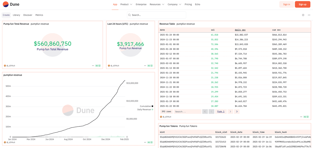Toggle the light/dark theme sun icon

[x=303, y=15]
